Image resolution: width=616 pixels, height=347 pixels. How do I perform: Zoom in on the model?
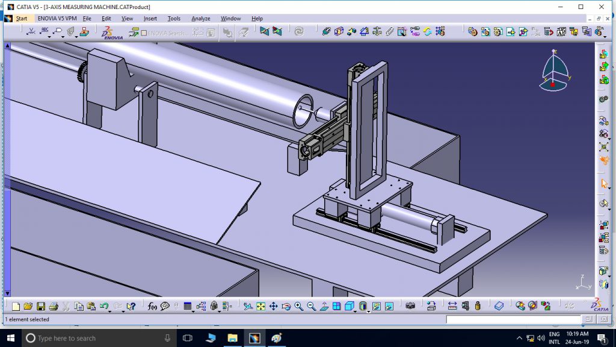pos(298,306)
